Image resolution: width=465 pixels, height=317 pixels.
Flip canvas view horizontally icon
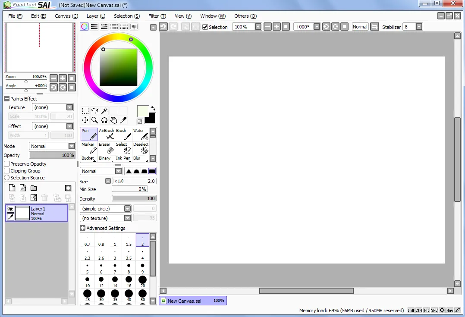tap(374, 27)
